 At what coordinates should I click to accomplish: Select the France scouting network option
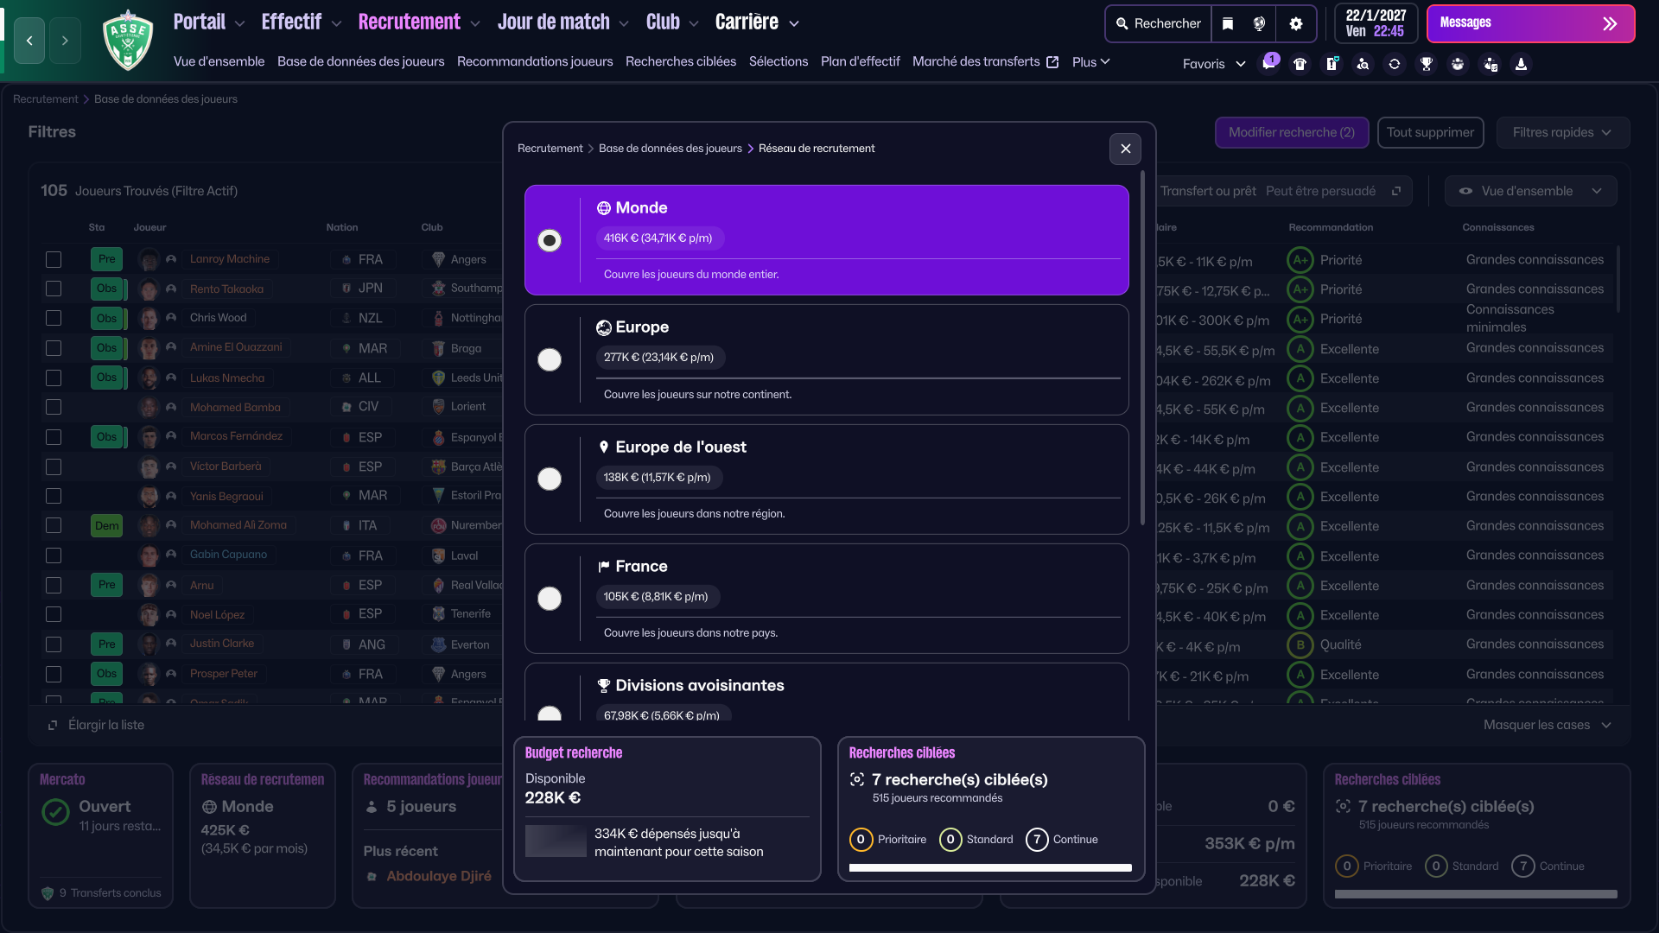click(550, 598)
